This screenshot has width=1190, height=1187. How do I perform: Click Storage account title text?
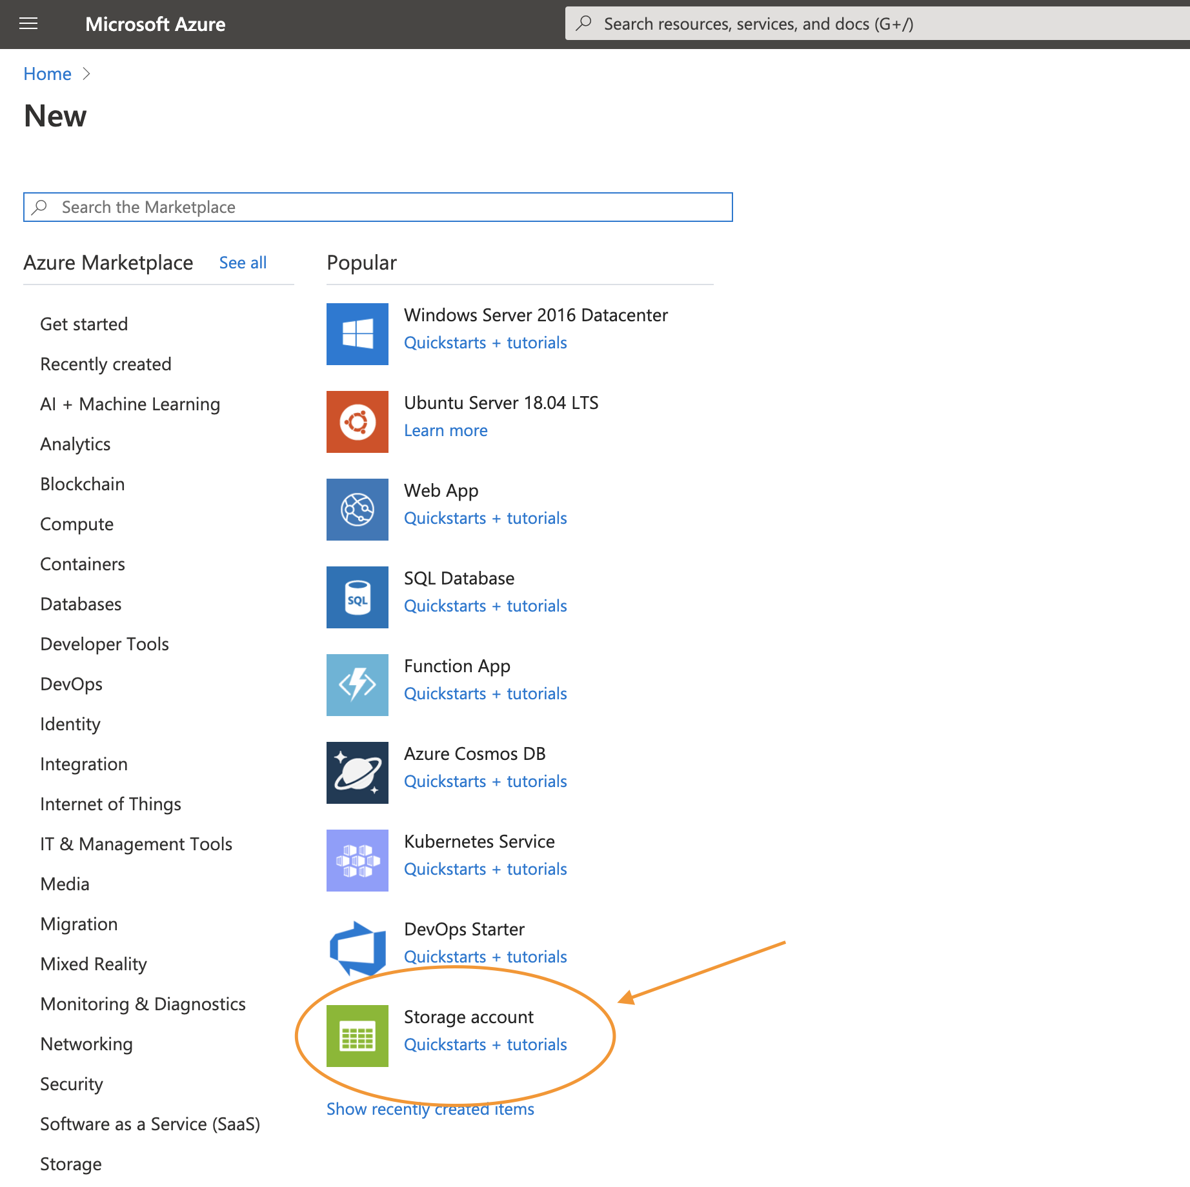[469, 1017]
